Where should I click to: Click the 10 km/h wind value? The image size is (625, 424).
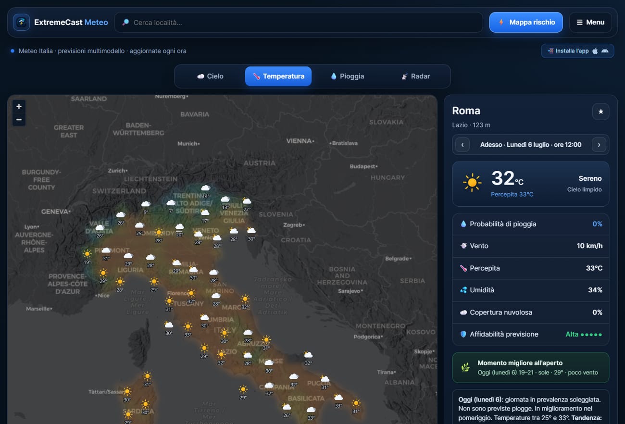pos(589,246)
